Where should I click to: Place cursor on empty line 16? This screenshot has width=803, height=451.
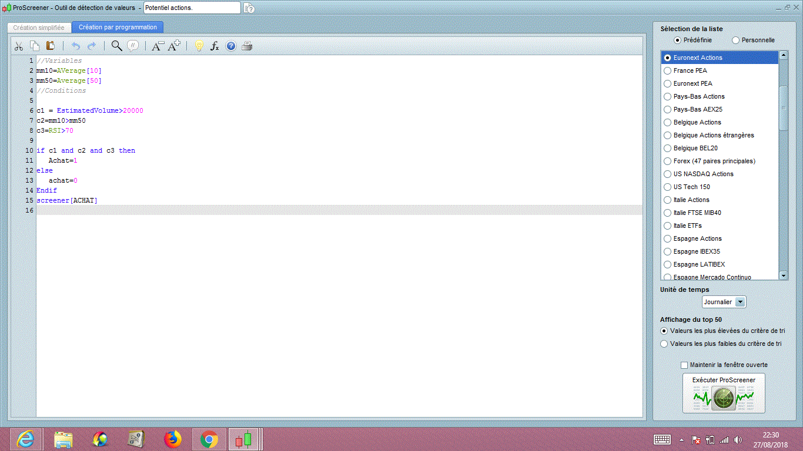[x=339, y=210]
